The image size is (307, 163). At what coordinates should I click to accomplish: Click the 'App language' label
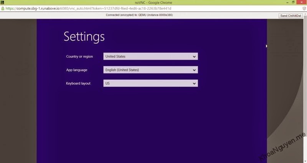[x=76, y=70]
